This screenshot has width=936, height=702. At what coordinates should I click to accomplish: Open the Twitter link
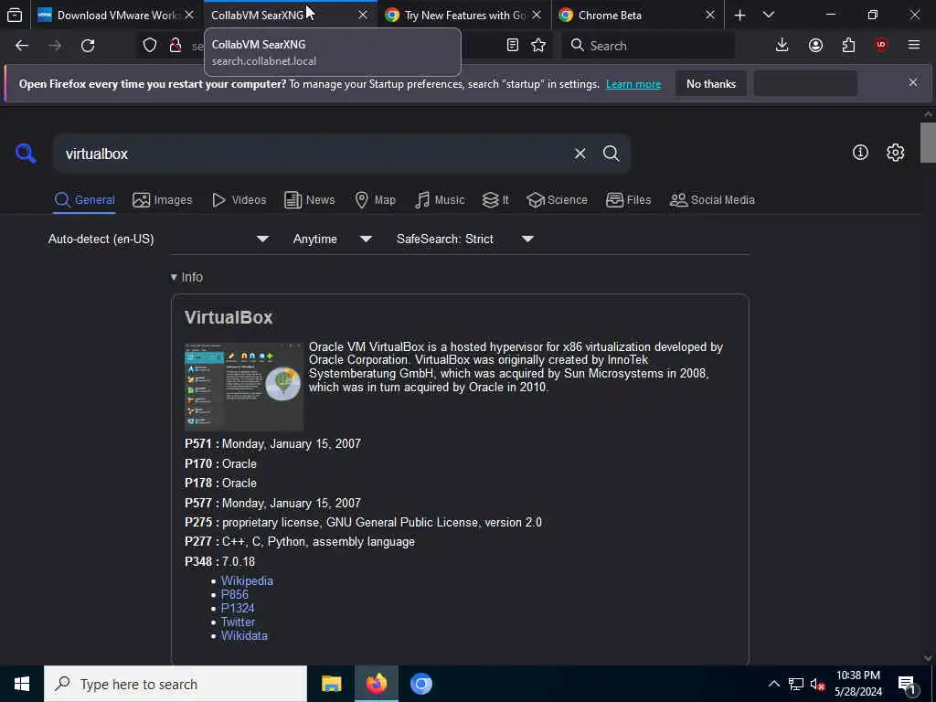pos(239,622)
